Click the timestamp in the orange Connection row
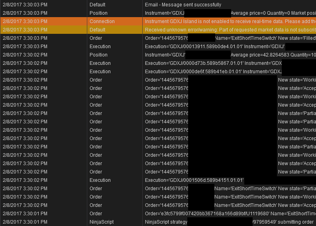 (25, 21)
